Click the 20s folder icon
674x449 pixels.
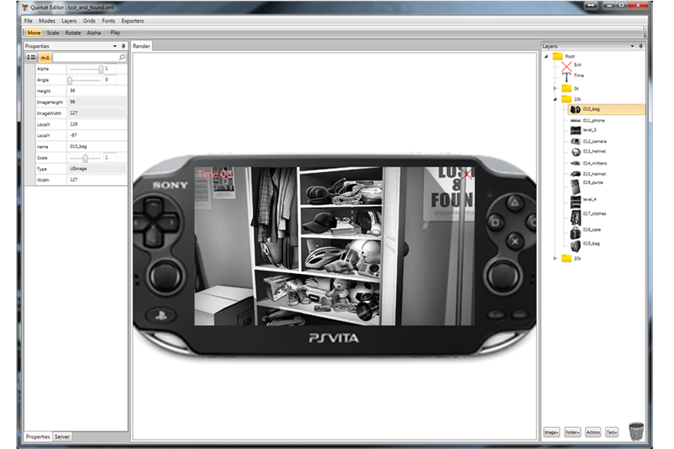point(567,258)
